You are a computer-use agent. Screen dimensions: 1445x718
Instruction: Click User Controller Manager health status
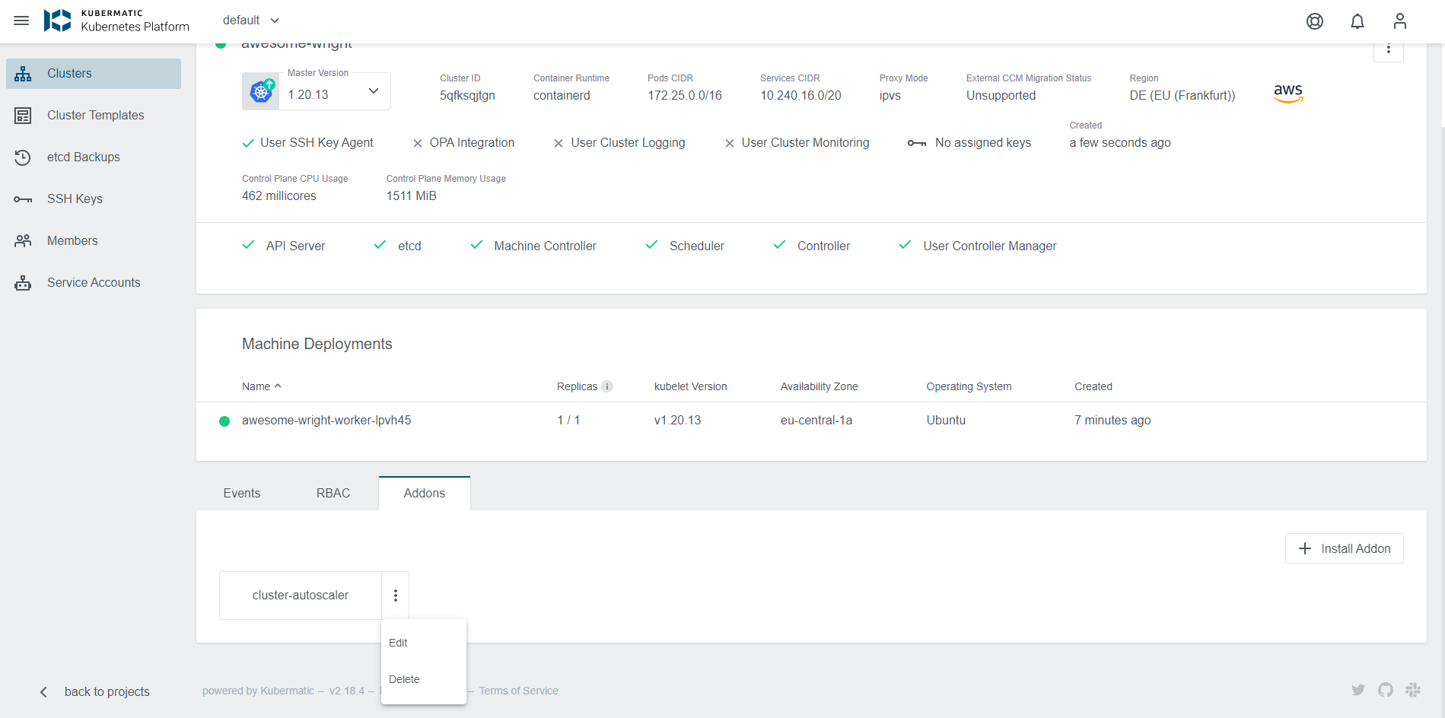point(978,246)
